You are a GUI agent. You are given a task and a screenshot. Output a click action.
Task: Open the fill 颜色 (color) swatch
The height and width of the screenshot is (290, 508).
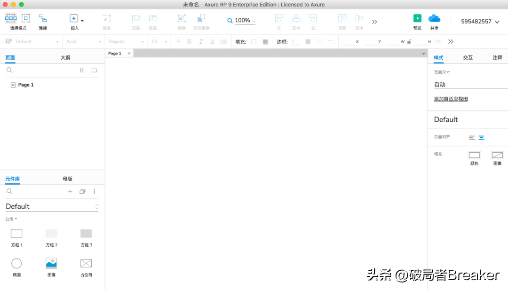474,156
